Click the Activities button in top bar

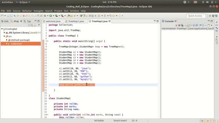click(7, 2)
